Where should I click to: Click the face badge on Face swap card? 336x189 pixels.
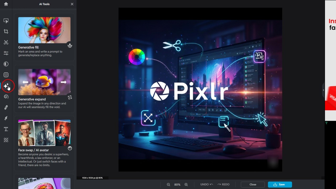(70, 148)
